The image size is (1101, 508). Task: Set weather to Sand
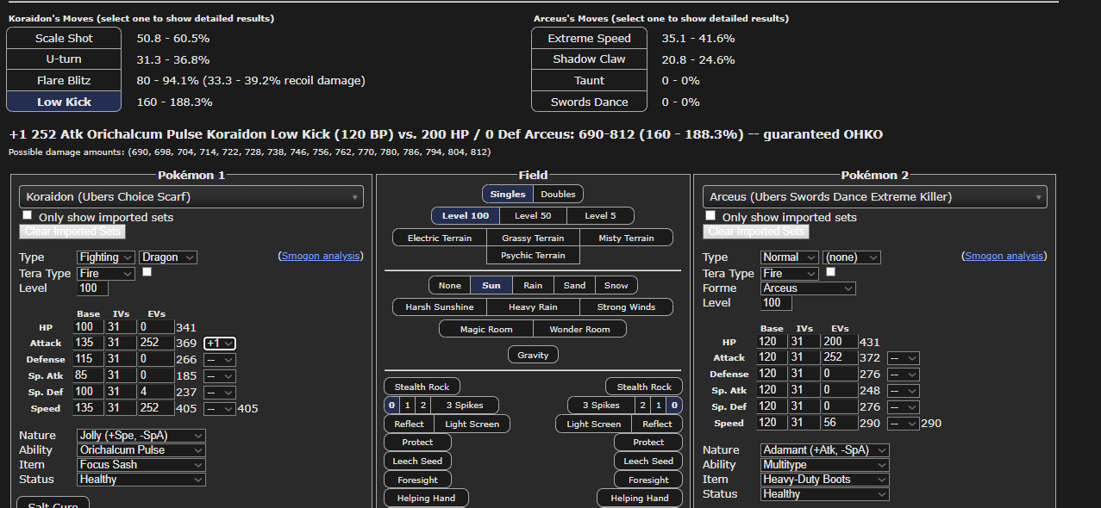tap(575, 285)
